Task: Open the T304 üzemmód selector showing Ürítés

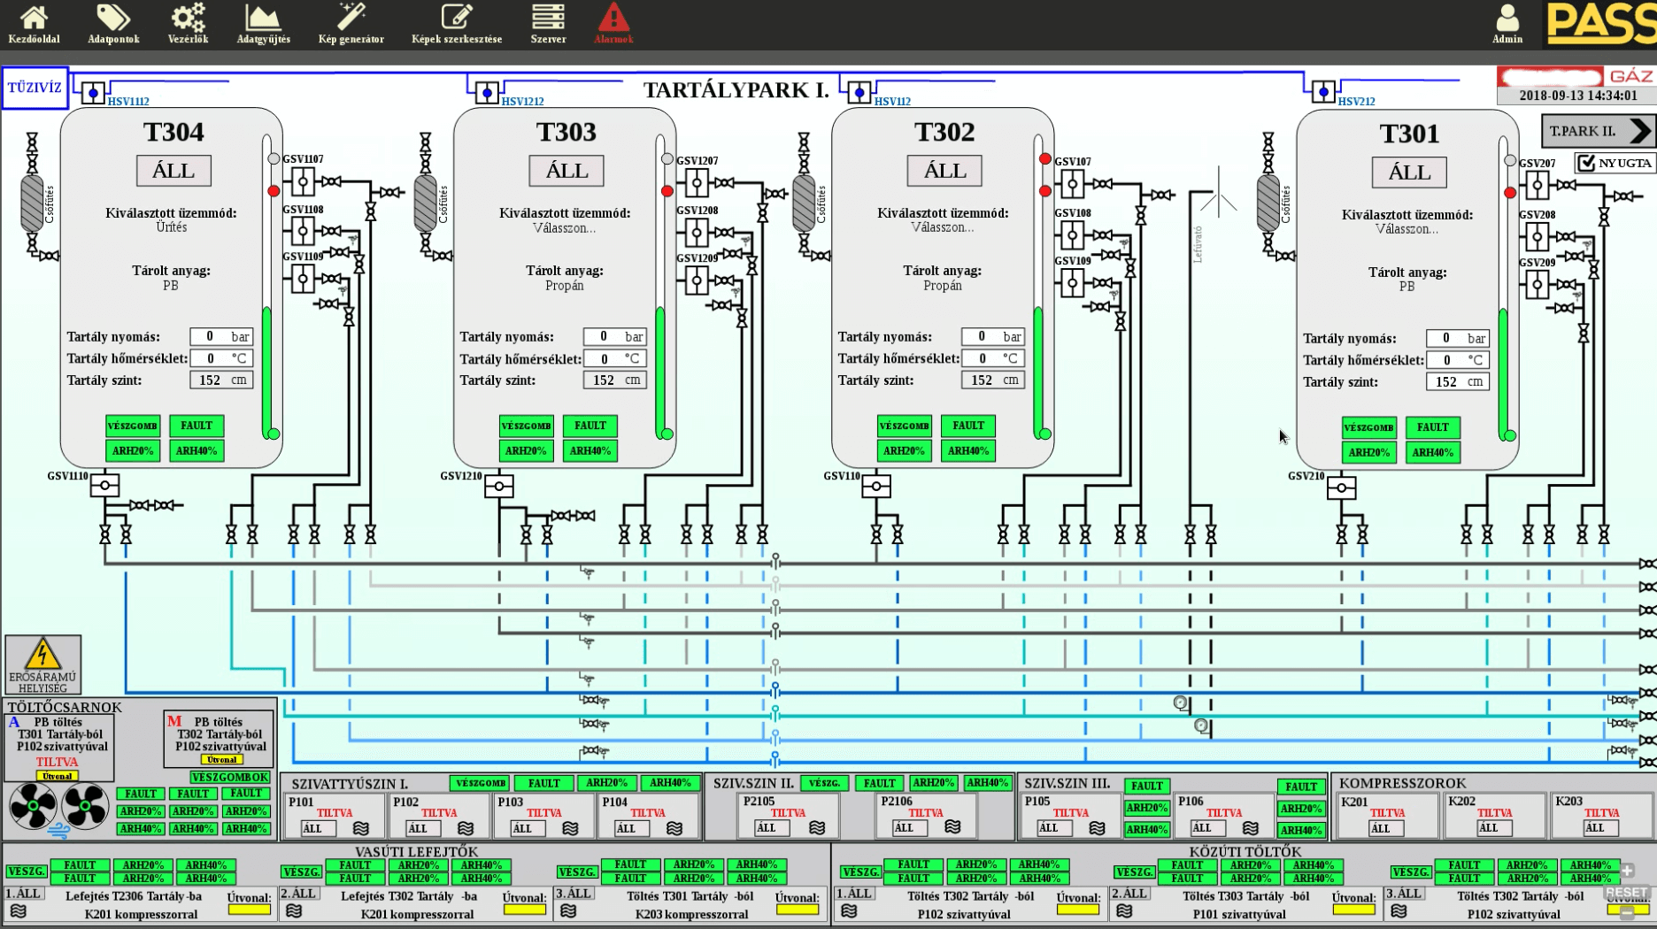Action: [172, 227]
